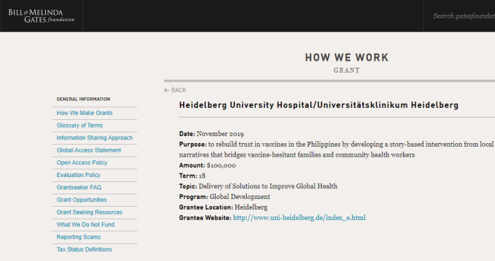495x261 pixels.
Task: Click the GENERAL INFORMATION sidebar heading
Action: (83, 99)
